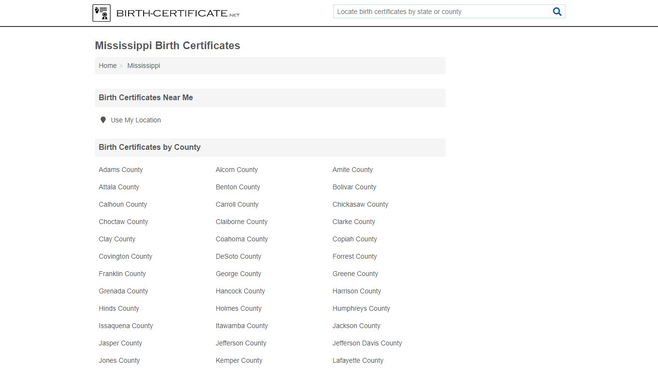This screenshot has width=658, height=370.
Task: Open the BIRTH-CERTIFICATE.net site title
Action: tap(178, 13)
